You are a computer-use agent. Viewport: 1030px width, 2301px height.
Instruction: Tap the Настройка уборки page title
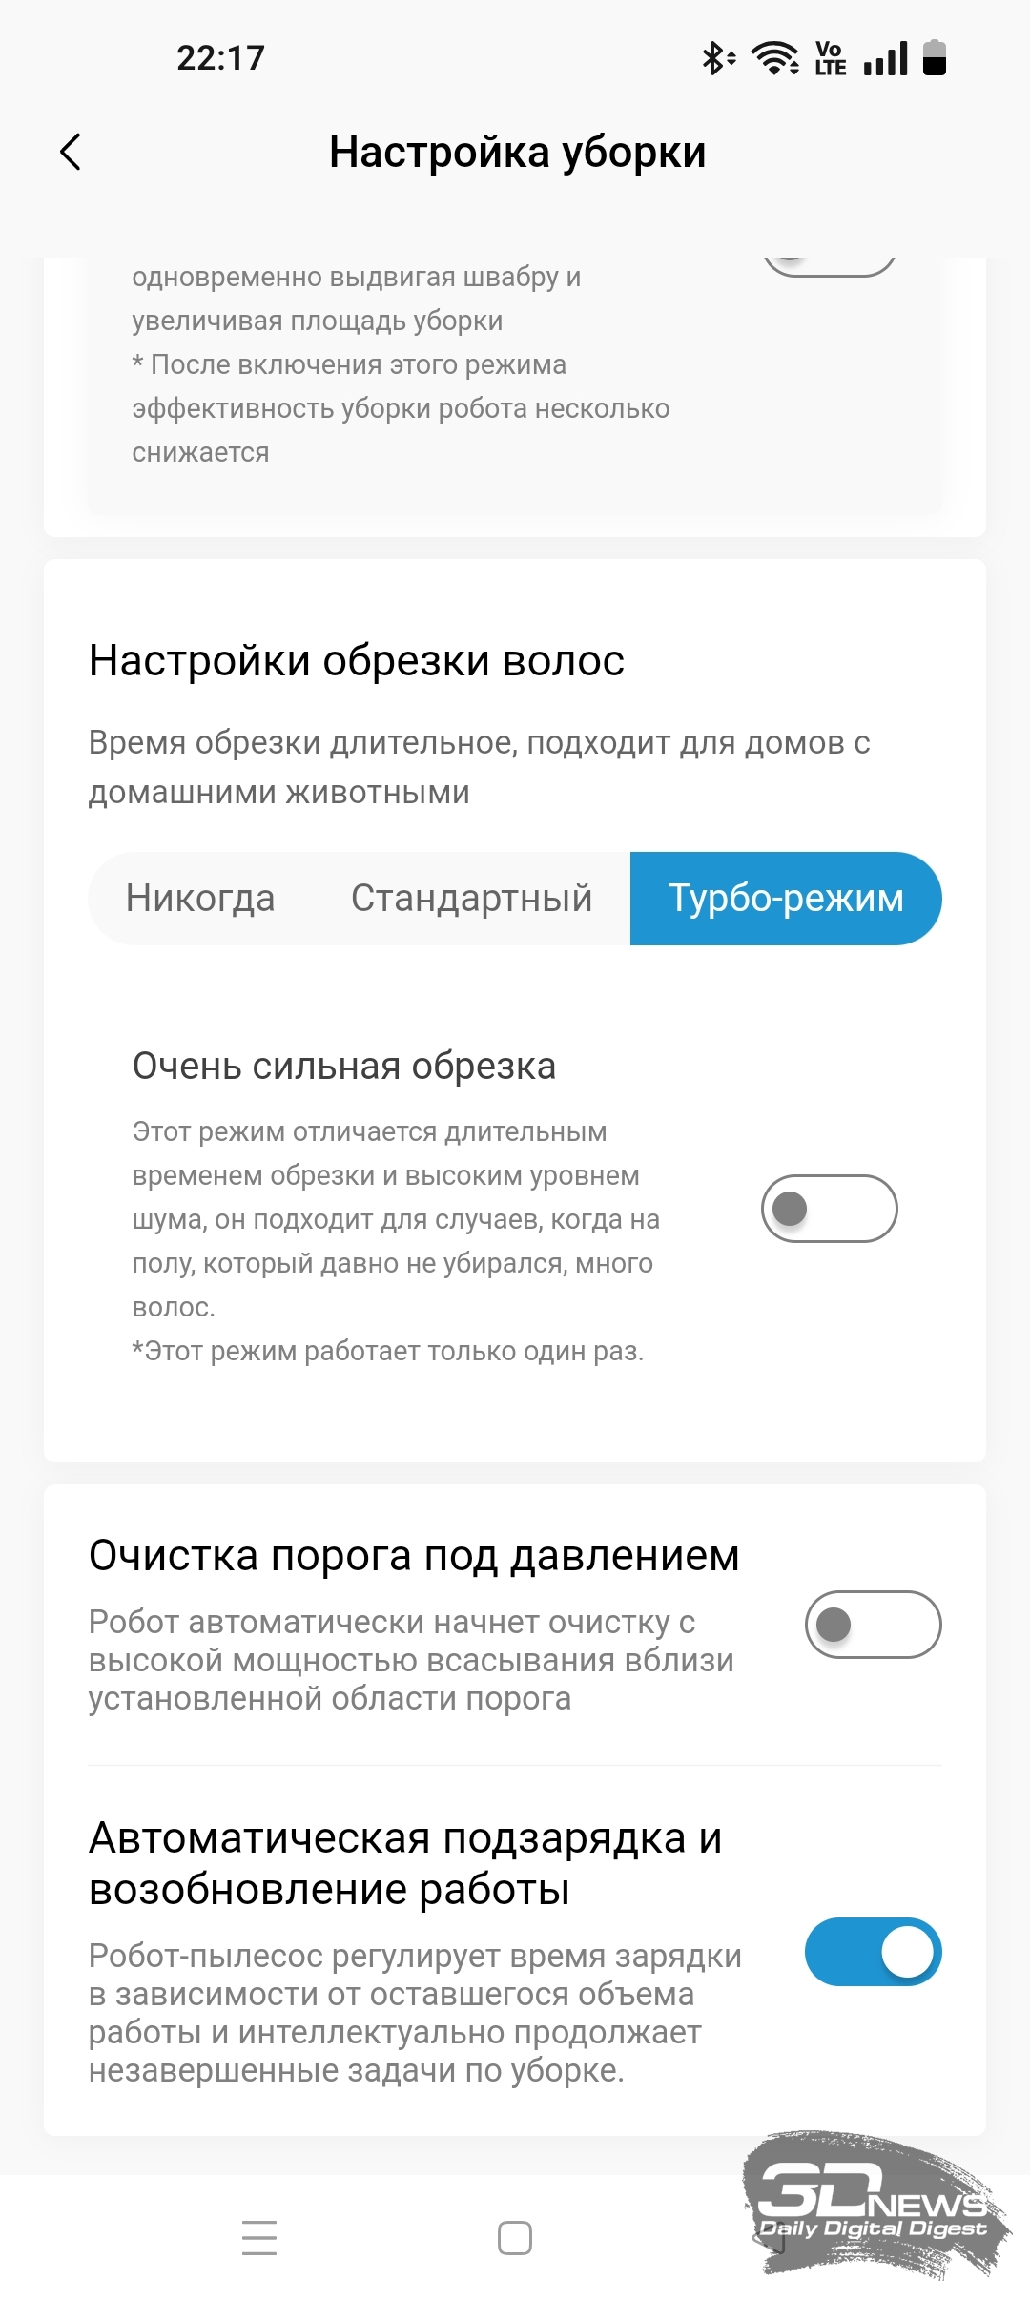click(517, 152)
